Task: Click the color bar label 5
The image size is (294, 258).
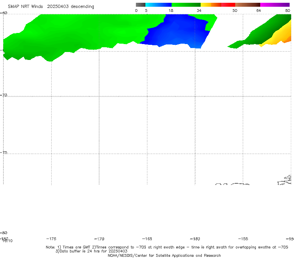Action: pyautogui.click(x=146, y=11)
